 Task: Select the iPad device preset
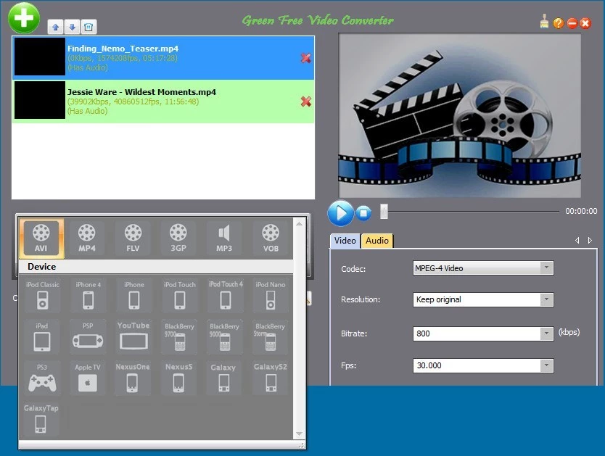coord(41,336)
